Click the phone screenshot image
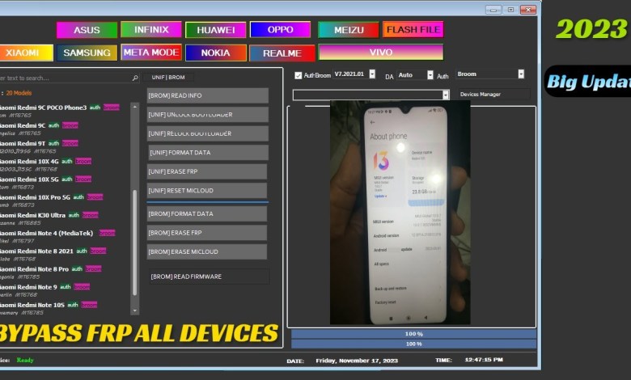This screenshot has width=631, height=380. 400,213
